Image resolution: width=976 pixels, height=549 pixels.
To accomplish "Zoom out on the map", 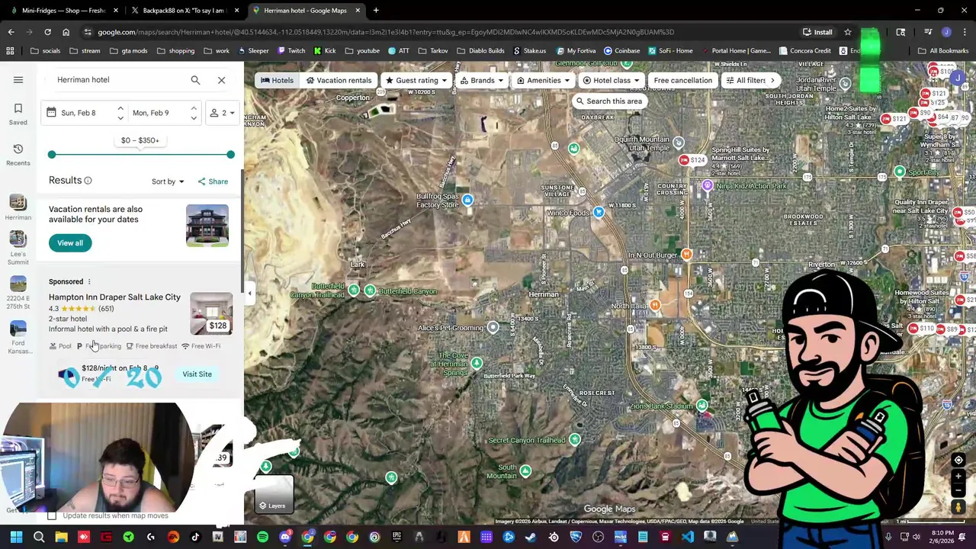I will click(x=958, y=490).
